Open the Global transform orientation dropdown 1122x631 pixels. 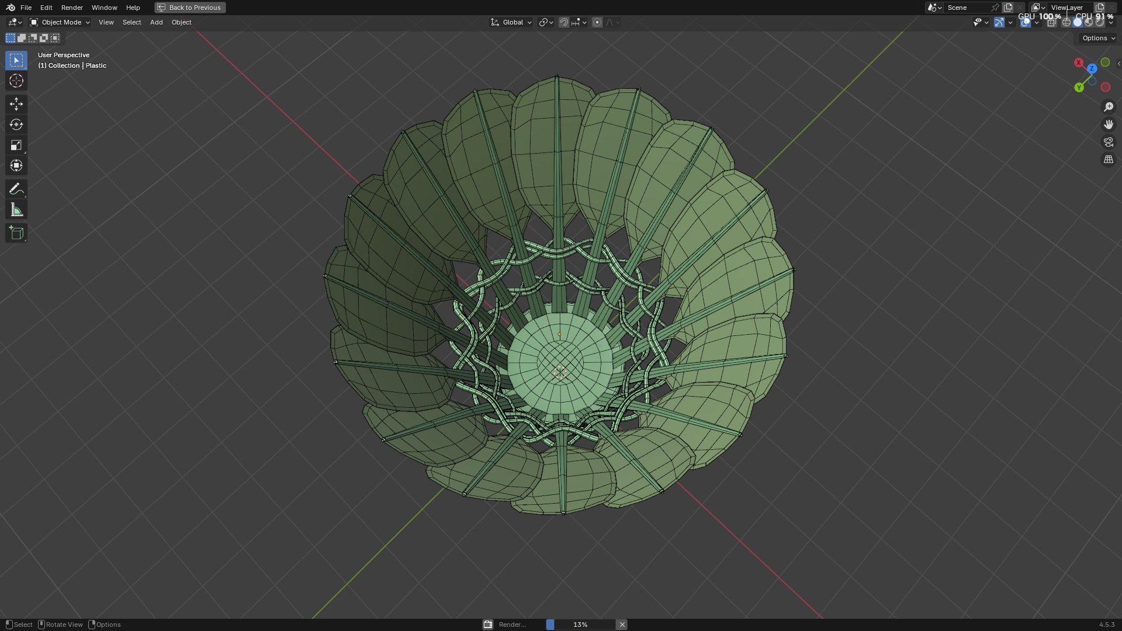coord(511,22)
